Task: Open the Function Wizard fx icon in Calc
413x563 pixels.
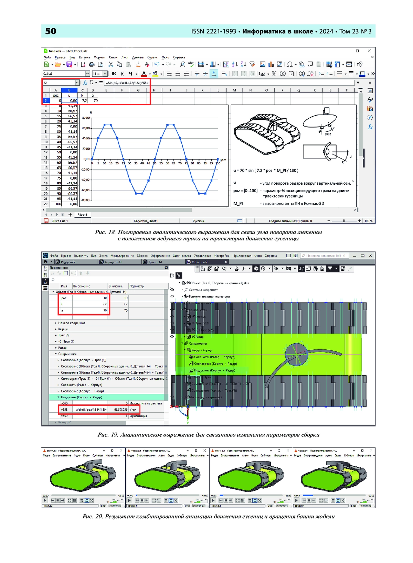Action: (x=85, y=83)
